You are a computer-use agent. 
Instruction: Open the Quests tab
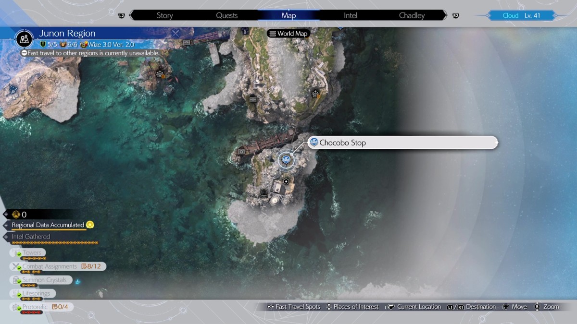tap(226, 15)
